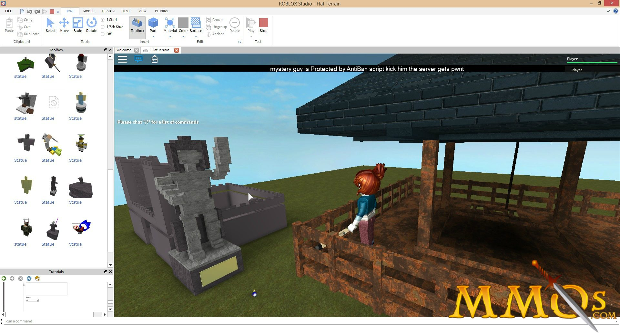Viewport: 620px width, 336px height.
Task: Click the help question mark icon
Action: point(615,11)
